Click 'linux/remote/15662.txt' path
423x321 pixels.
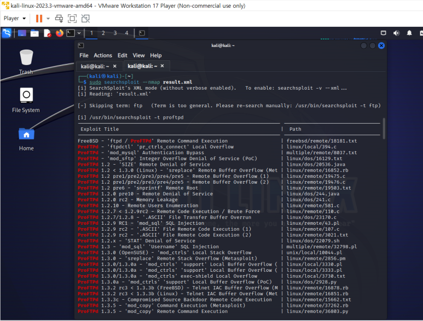click(x=318, y=300)
